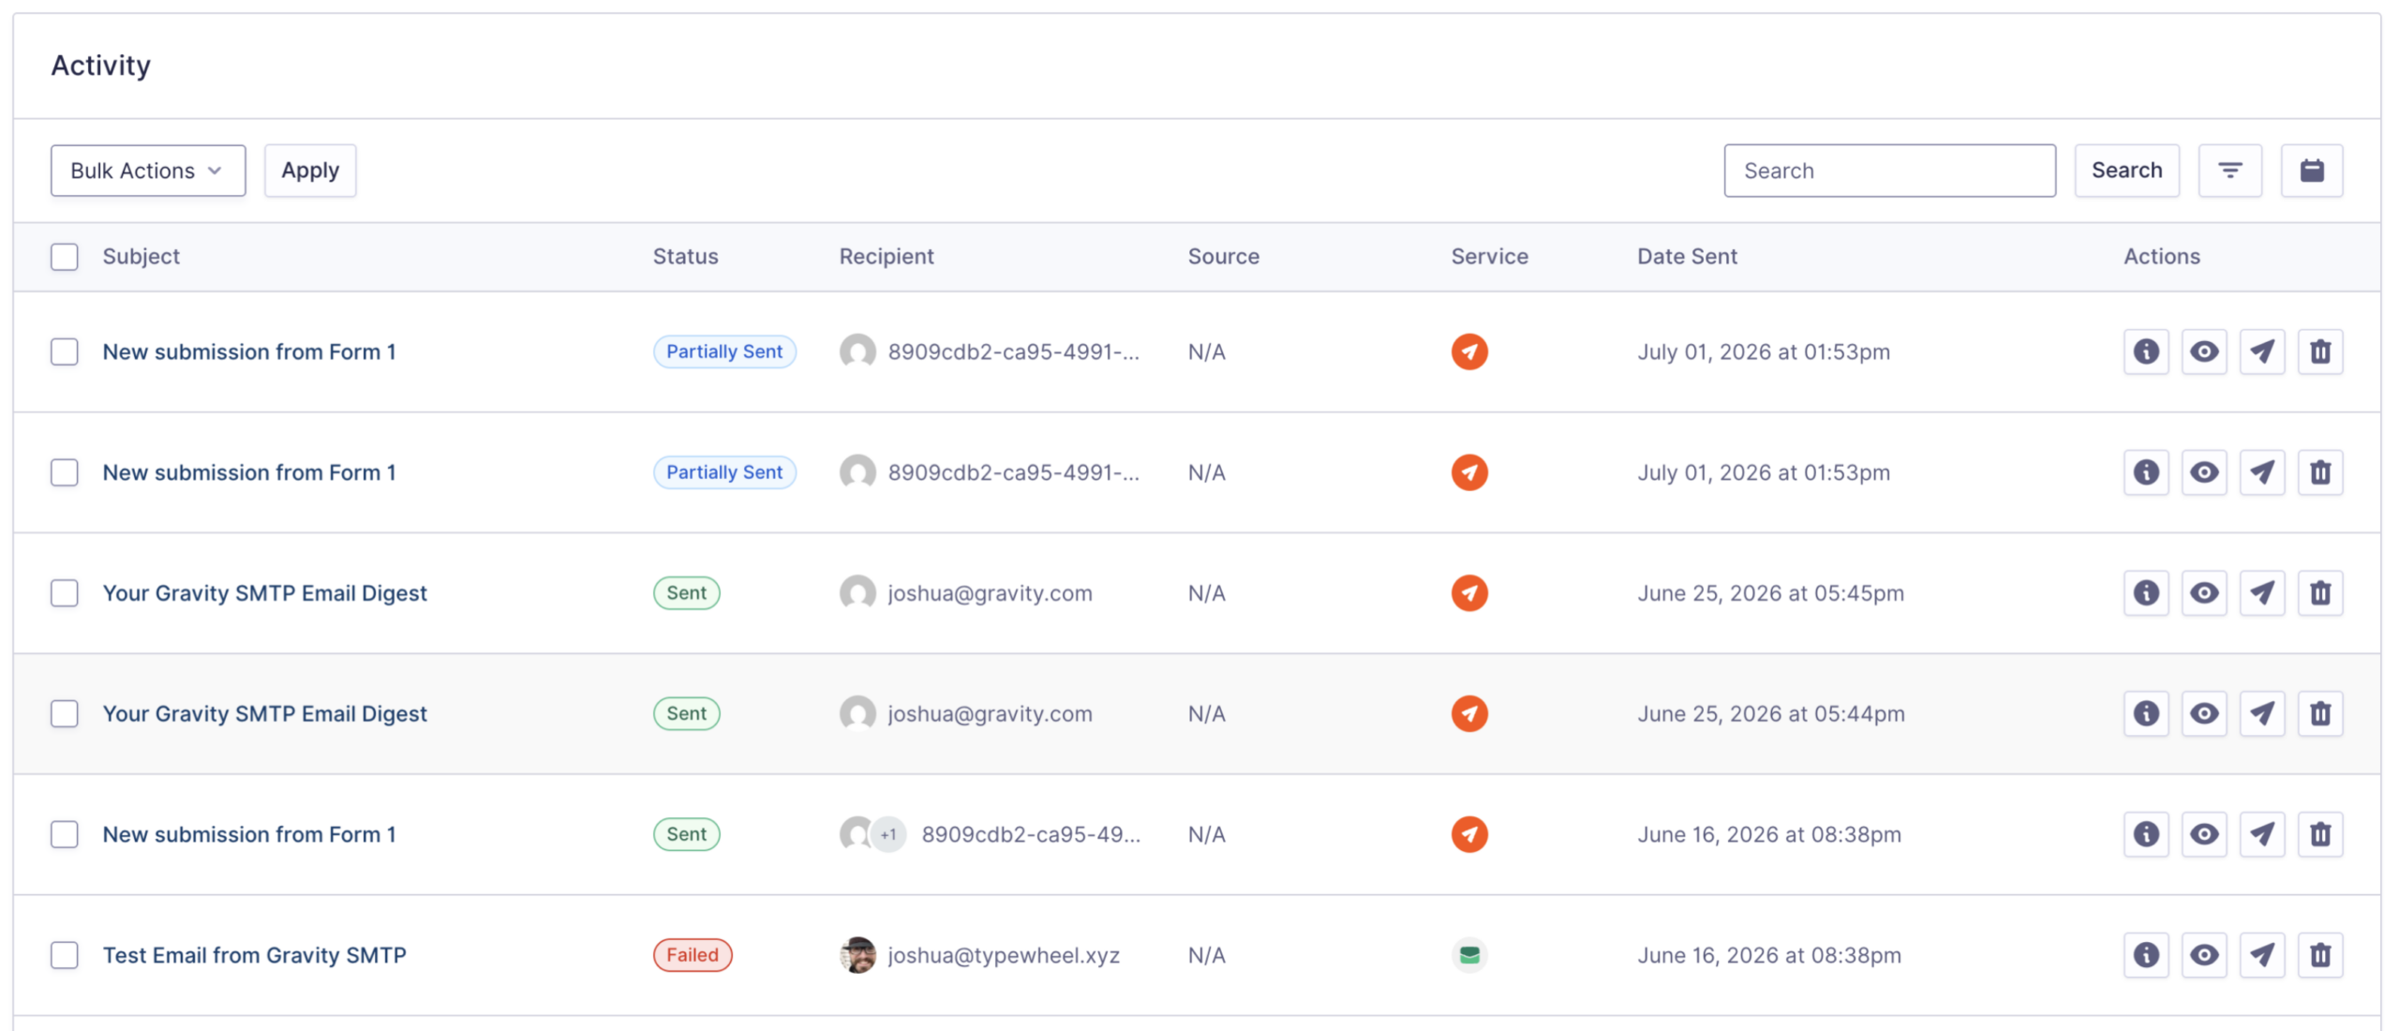
Task: View details info for first Partially Sent email
Action: coord(2146,351)
